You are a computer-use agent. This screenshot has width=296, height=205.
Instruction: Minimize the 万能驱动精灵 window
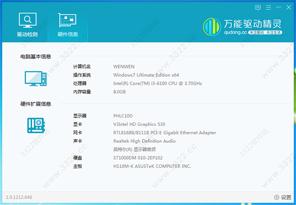click(x=278, y=7)
